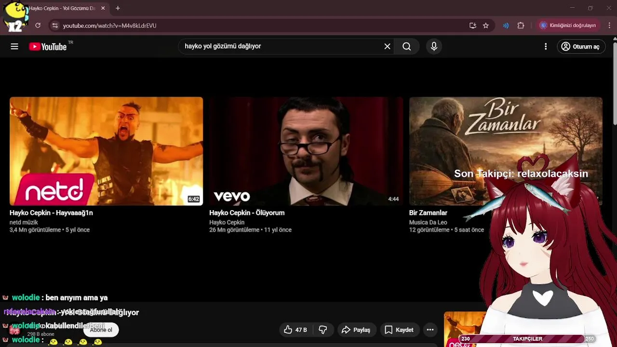Image resolution: width=617 pixels, height=347 pixels.
Task: Click the address bar URL
Action: [x=110, y=26]
